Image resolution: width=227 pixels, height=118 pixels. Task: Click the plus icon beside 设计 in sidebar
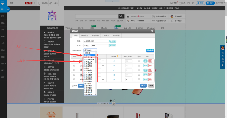pos(8,9)
